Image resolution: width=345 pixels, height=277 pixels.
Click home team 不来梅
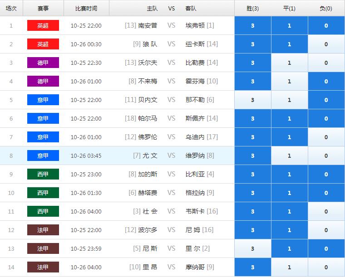[x=148, y=81]
